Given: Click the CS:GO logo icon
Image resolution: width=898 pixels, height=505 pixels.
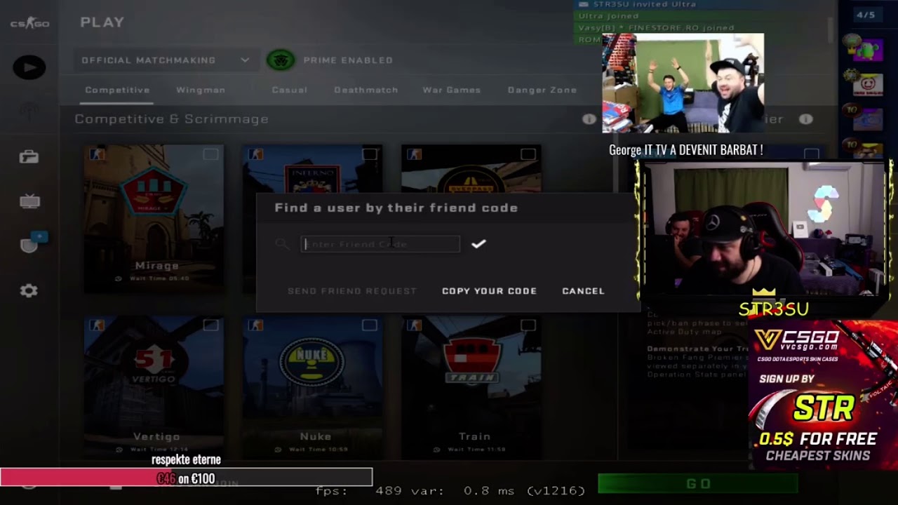Looking at the screenshot, I should 29,23.
